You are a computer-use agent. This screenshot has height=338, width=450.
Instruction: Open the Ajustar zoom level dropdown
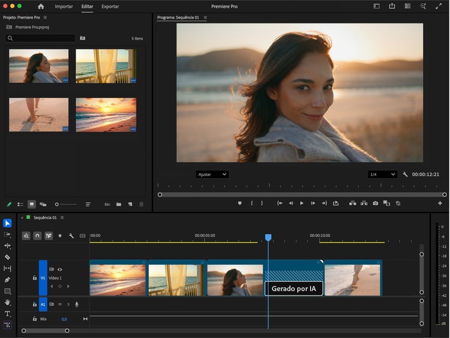(x=212, y=174)
